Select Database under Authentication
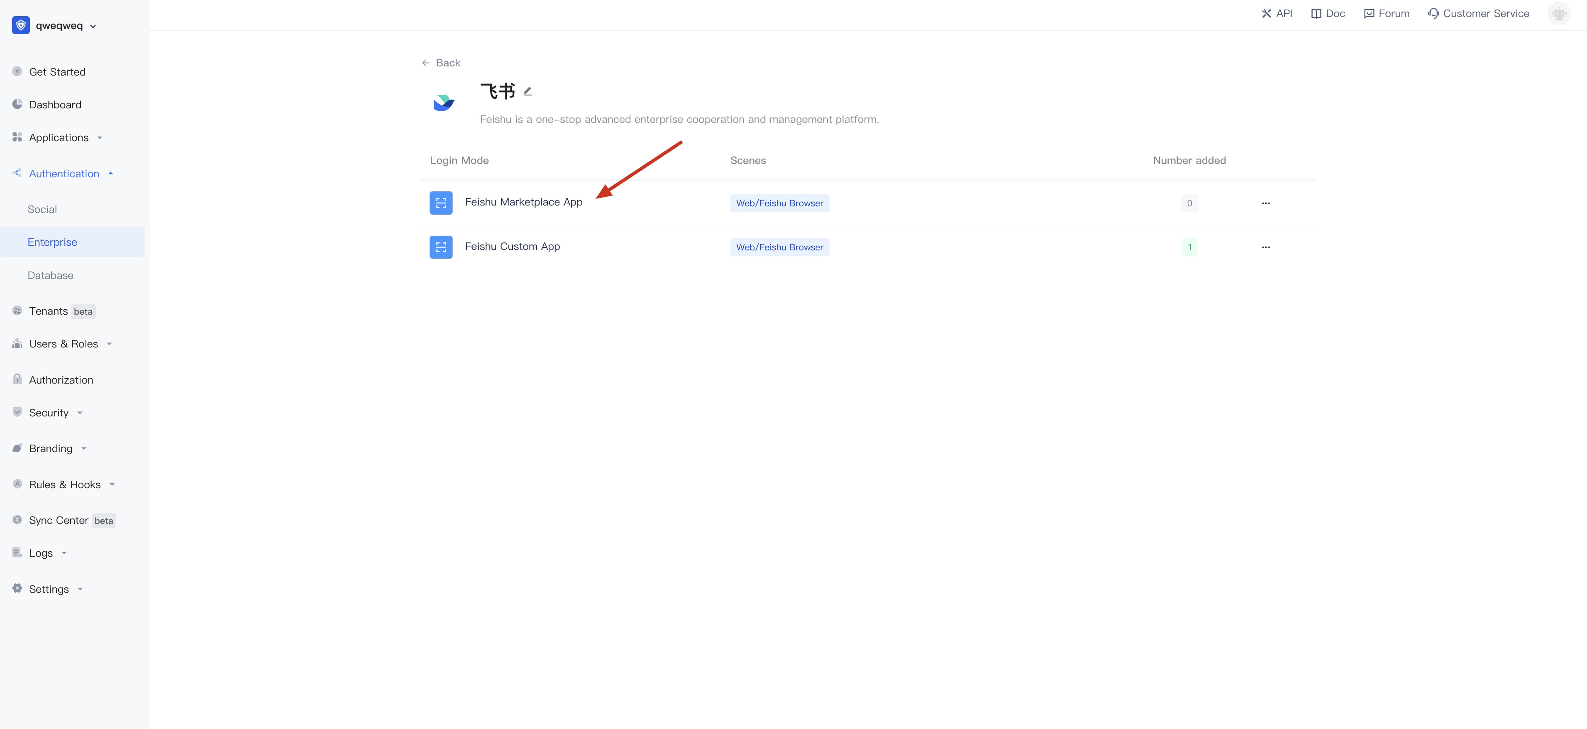 tap(50, 276)
